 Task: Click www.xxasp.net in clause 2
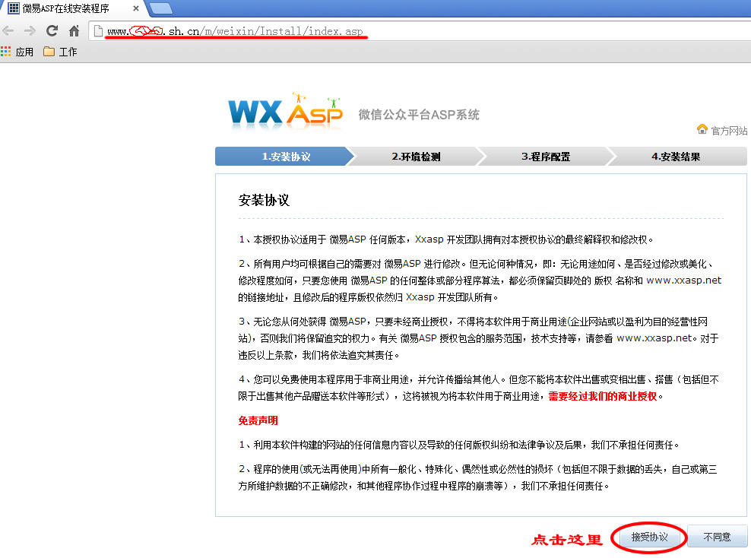684,281
